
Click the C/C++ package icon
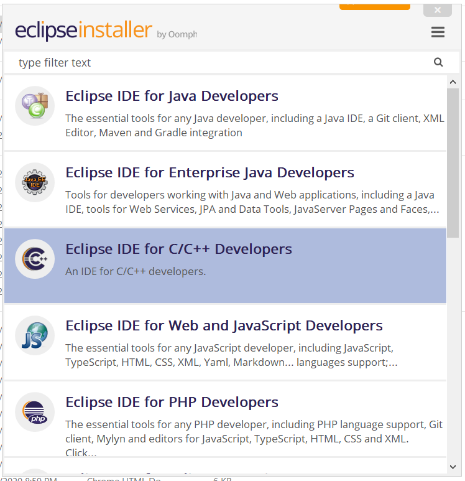(x=35, y=259)
